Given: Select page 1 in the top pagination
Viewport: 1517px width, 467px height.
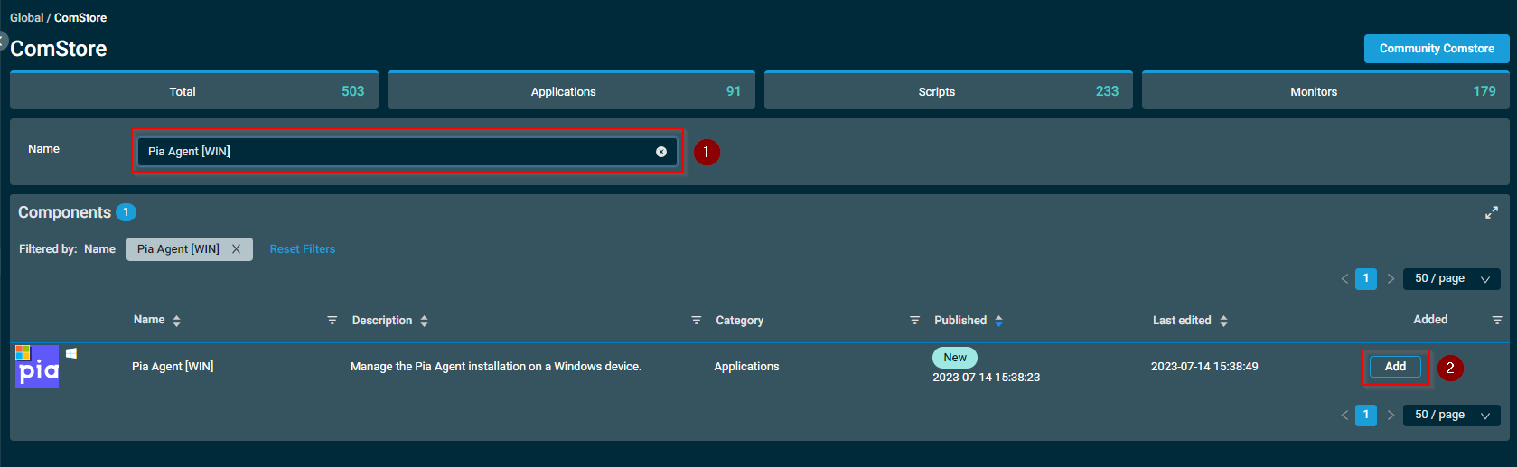Looking at the screenshot, I should [x=1366, y=279].
